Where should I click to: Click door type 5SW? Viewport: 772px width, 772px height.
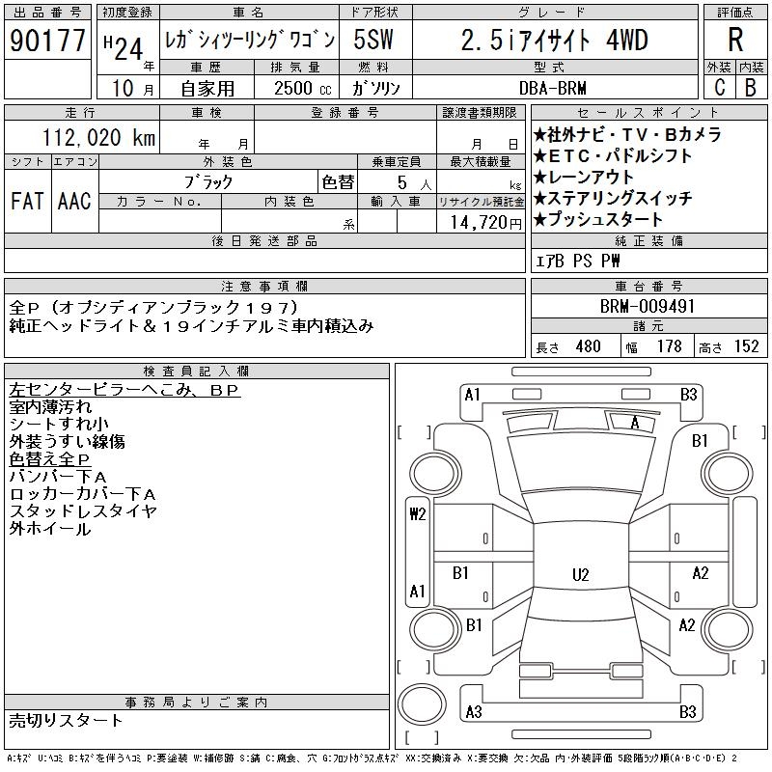(373, 40)
